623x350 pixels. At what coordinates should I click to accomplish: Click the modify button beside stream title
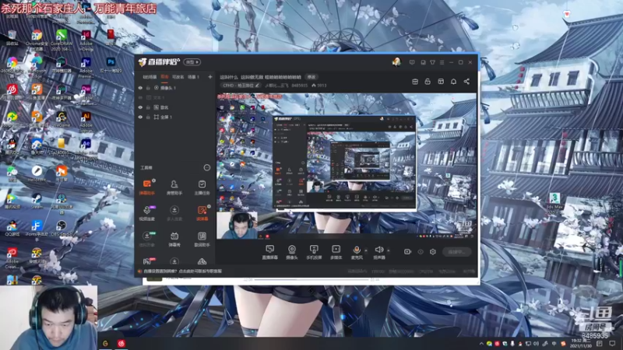pos(311,77)
